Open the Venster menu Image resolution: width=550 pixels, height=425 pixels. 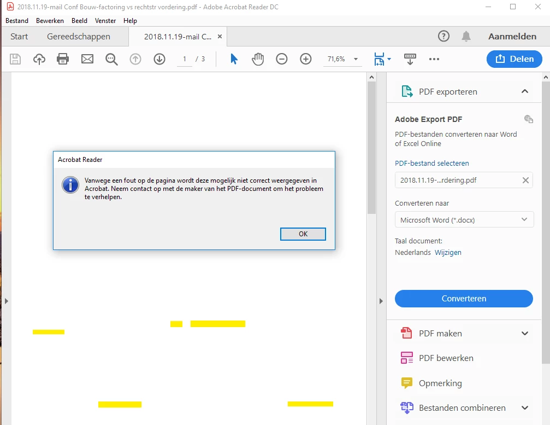(105, 21)
